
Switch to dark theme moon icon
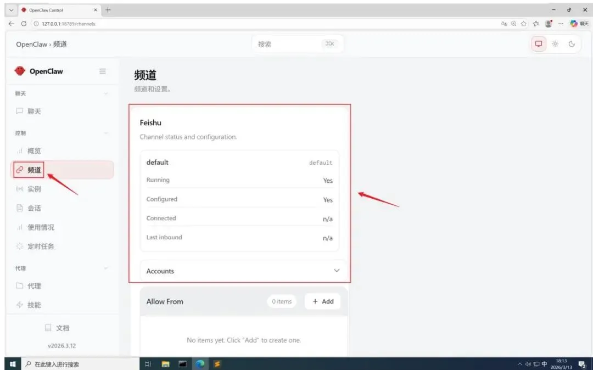click(572, 44)
